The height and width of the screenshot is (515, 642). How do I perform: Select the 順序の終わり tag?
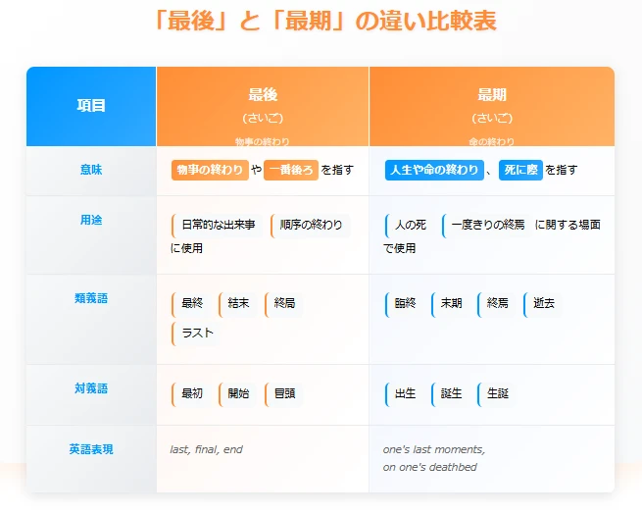coord(310,225)
